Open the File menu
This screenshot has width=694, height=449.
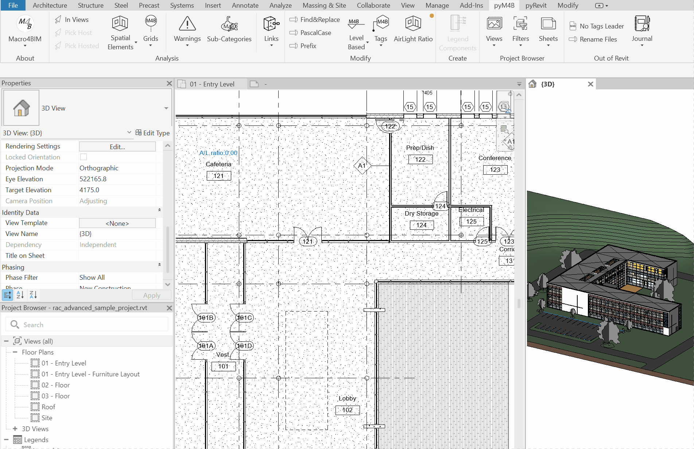(13, 5)
